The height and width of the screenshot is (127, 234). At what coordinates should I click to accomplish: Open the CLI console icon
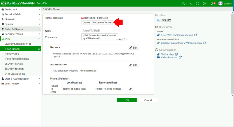191,3
